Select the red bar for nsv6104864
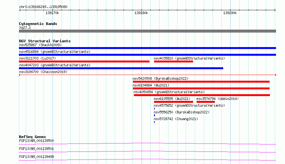Image resolution: width=285 pixels, height=164 pixels. [201, 88]
